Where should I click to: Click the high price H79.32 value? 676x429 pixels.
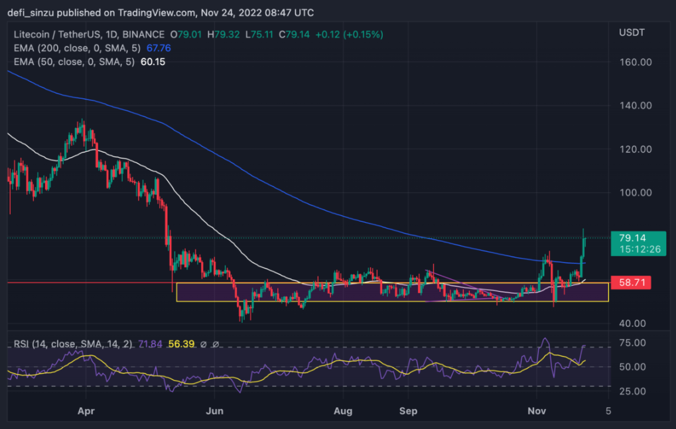point(224,34)
